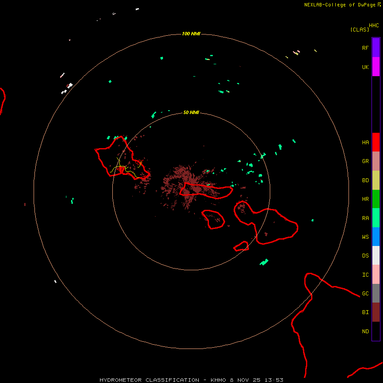Viewport: 383px width, 383px height.
Task: Click the DS white legend swatch
Action: click(376, 255)
